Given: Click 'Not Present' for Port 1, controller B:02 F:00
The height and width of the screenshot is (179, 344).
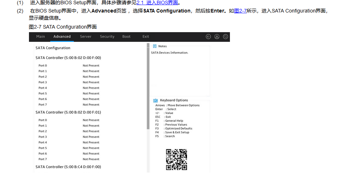Looking at the screenshot, I should point(91,71).
